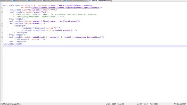Click 'processing-instruction()' in match attribute
The height and width of the screenshot is (105, 187).
coord(88,37)
